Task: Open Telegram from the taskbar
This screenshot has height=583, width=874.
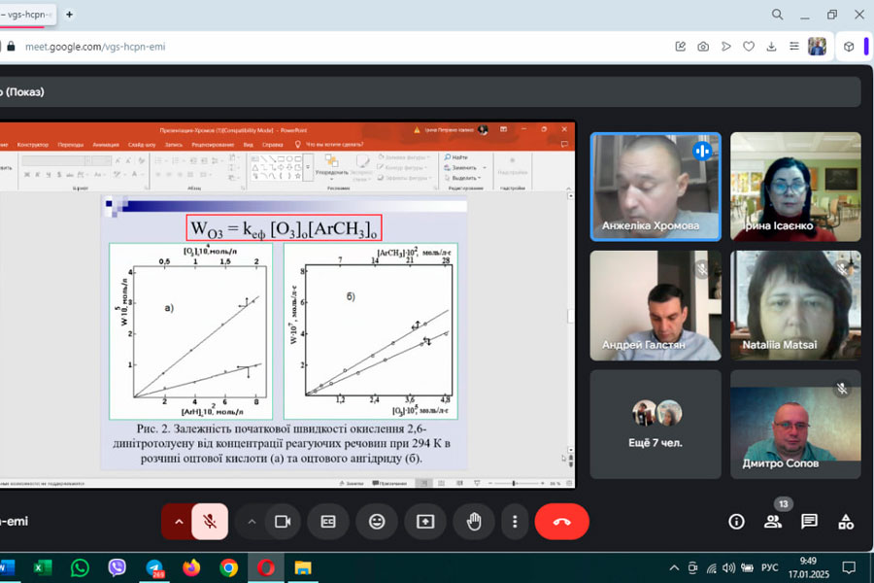Action: [154, 567]
